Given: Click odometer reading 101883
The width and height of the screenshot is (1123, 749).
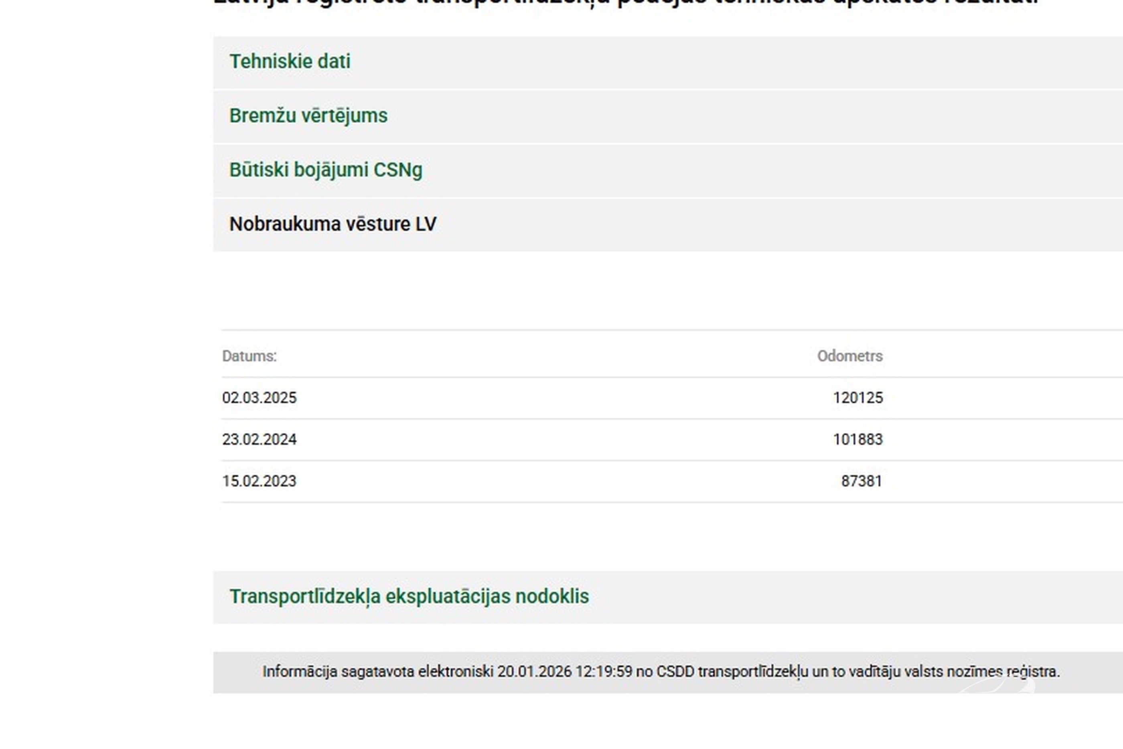Looking at the screenshot, I should pyautogui.click(x=857, y=439).
